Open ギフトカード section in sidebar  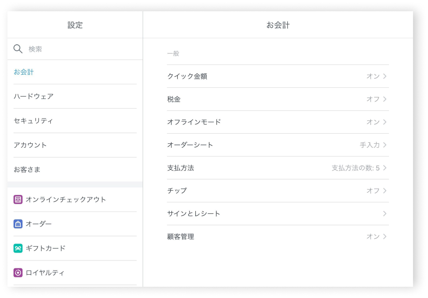coord(75,248)
